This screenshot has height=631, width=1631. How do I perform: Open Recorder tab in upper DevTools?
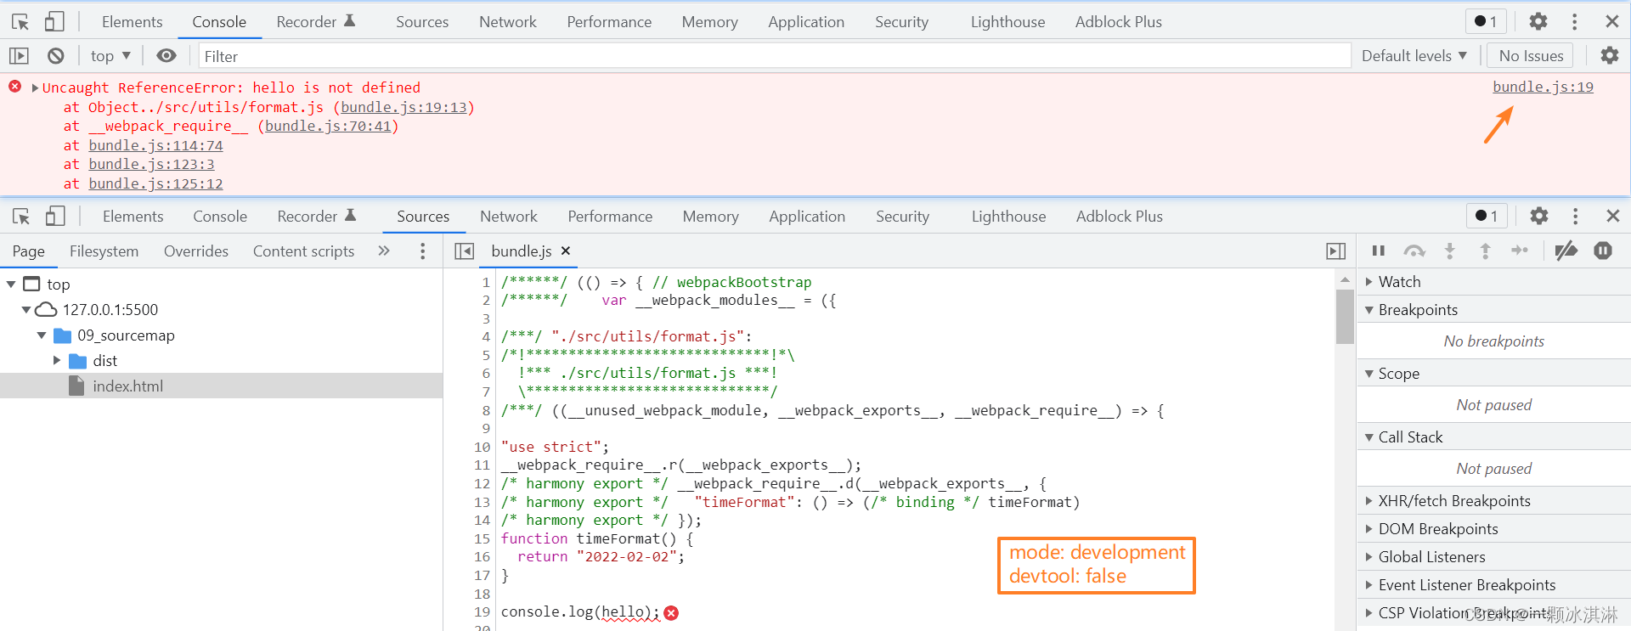tap(315, 22)
